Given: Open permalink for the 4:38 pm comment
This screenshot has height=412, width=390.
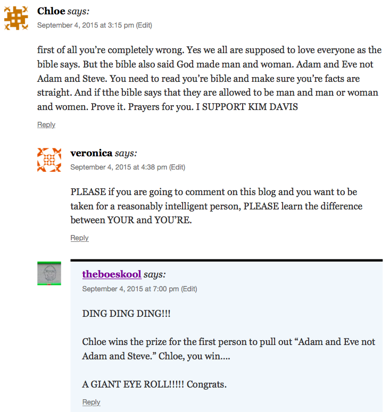Looking at the screenshot, I should 119,167.
